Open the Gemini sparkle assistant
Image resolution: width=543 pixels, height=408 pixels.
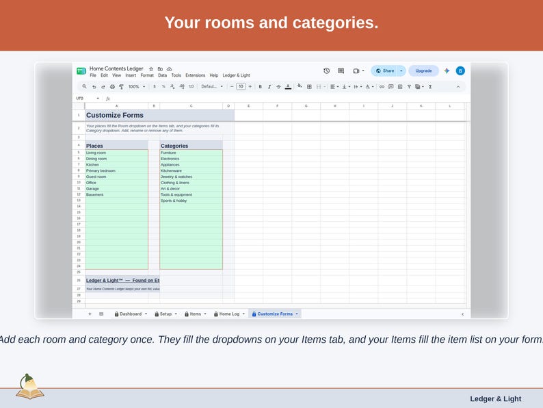pyautogui.click(x=447, y=71)
